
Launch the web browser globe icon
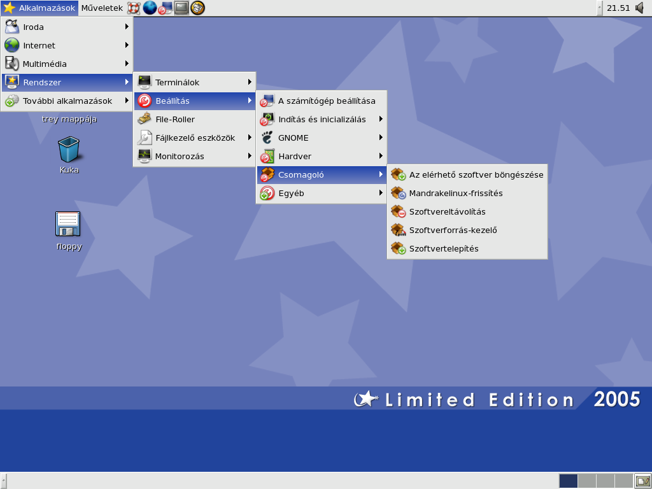pos(149,8)
